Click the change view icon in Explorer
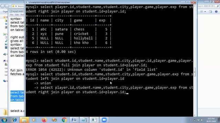Image resolution: width=220 pixels, height=123 pixels. [202, 12]
